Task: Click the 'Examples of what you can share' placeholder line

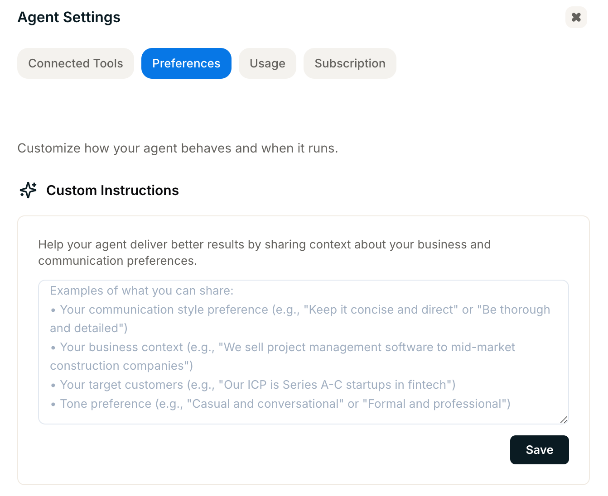Action: pyautogui.click(x=142, y=291)
